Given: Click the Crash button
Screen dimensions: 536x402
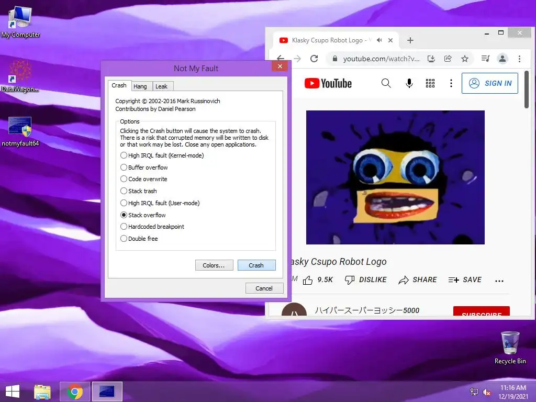Looking at the screenshot, I should 256,265.
